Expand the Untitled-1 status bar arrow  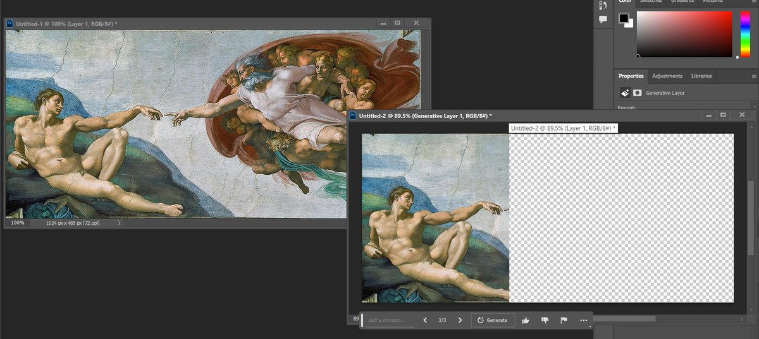click(x=119, y=223)
